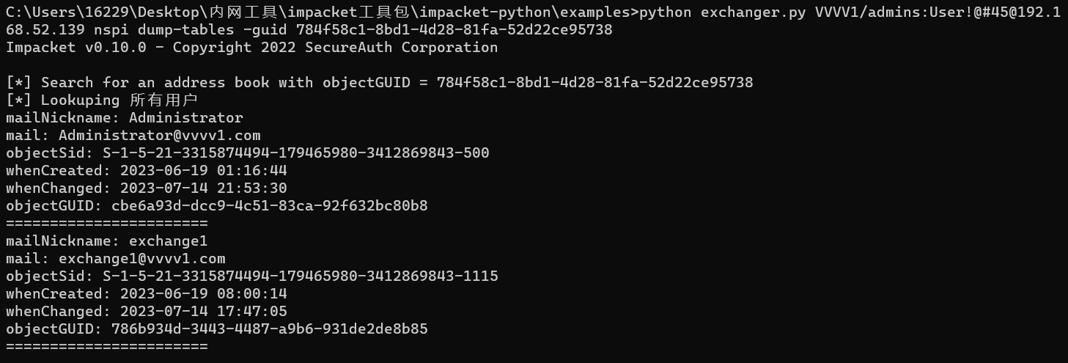Click the "mailNickname: Administrator" line
The height and width of the screenshot is (363, 1068).
pos(124,118)
